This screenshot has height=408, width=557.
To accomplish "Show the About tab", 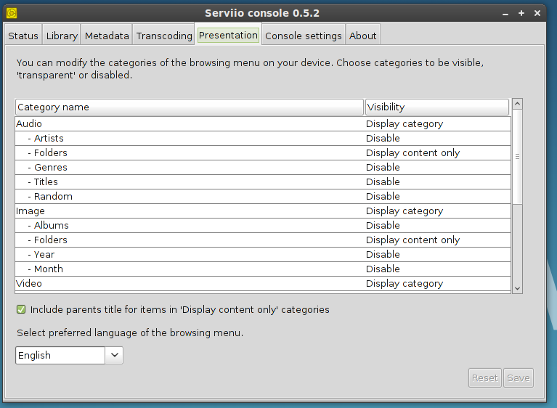I will [362, 36].
